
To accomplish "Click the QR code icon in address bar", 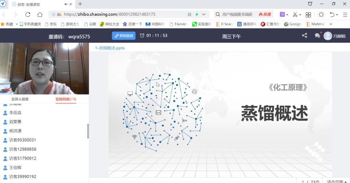I will tap(190, 15).
